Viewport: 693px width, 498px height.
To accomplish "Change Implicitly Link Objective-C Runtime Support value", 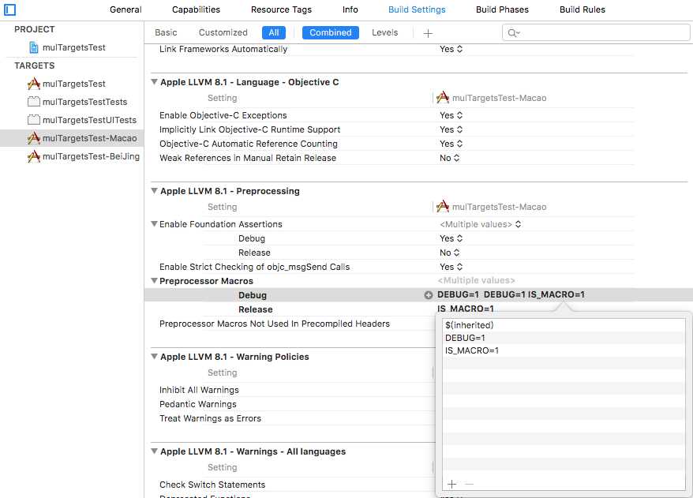I will coord(451,129).
